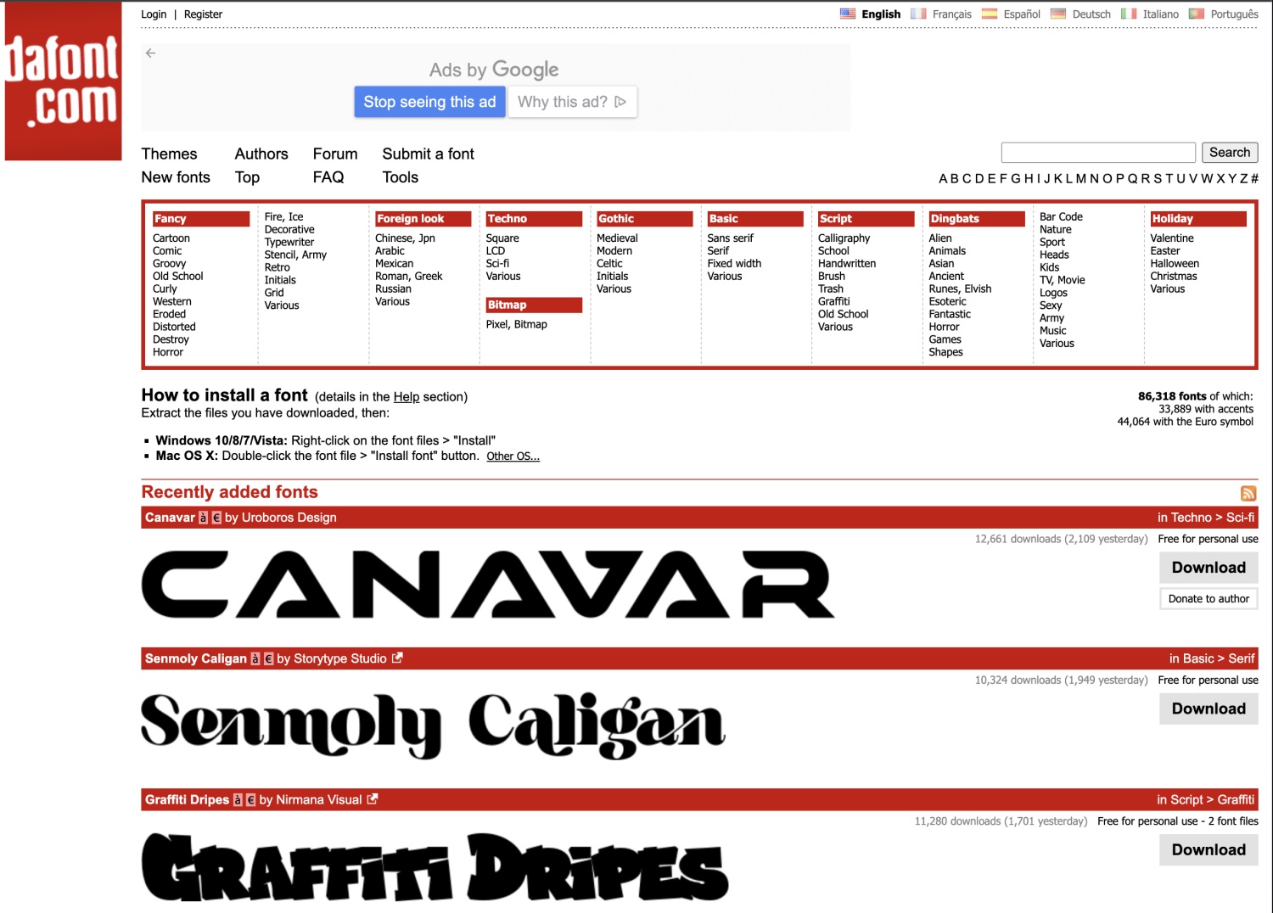Click the Canavar font preview image
This screenshot has width=1273, height=913.
[x=488, y=585]
